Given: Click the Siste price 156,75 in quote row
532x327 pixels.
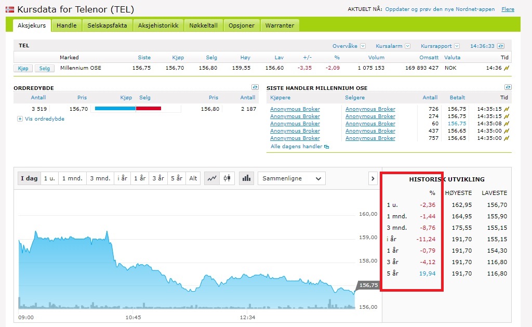Looking at the screenshot, I should coord(141,68).
